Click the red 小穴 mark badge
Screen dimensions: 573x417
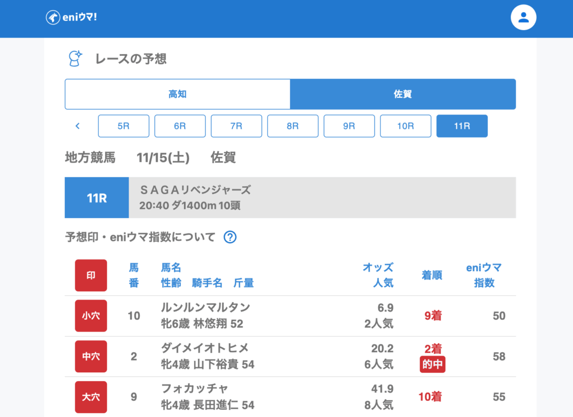click(x=91, y=316)
